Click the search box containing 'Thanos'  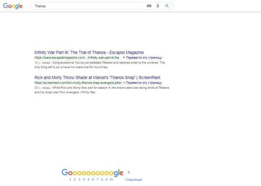(86, 6)
